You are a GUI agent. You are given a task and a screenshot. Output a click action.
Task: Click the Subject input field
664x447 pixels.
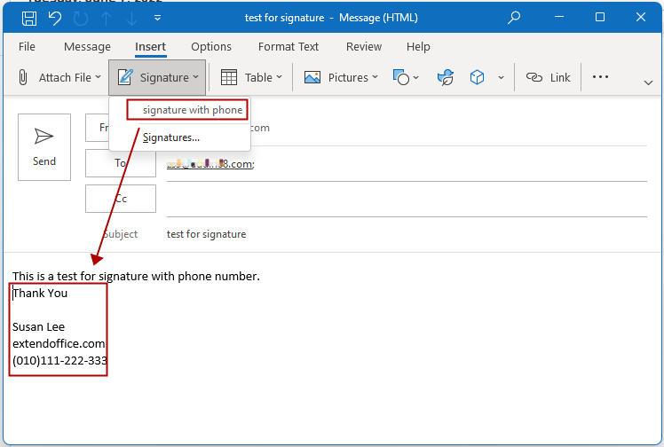coord(399,234)
